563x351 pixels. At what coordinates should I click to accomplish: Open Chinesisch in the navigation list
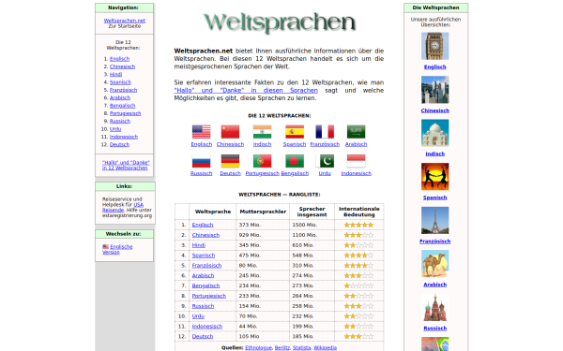point(122,66)
